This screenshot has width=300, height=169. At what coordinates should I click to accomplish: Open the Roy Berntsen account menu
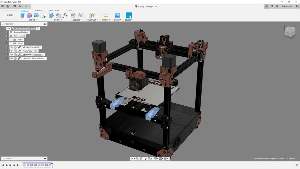tap(287, 6)
